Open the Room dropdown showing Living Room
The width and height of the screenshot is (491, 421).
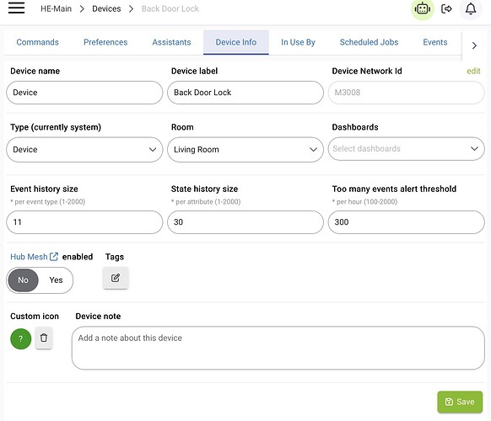point(245,149)
